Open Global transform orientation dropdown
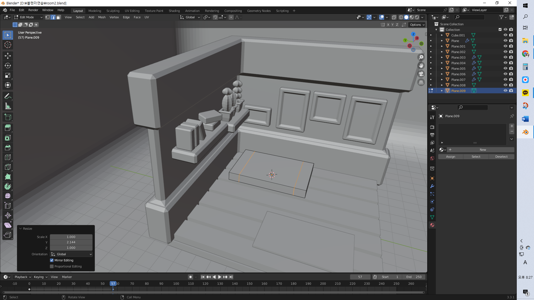 (190, 17)
